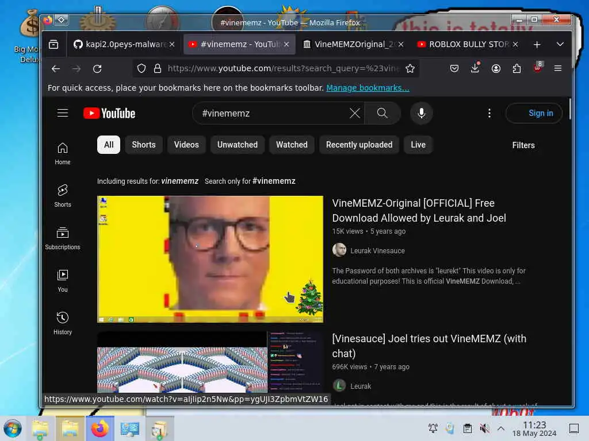Toggle the YouTube guide hamburger menu

[63, 113]
